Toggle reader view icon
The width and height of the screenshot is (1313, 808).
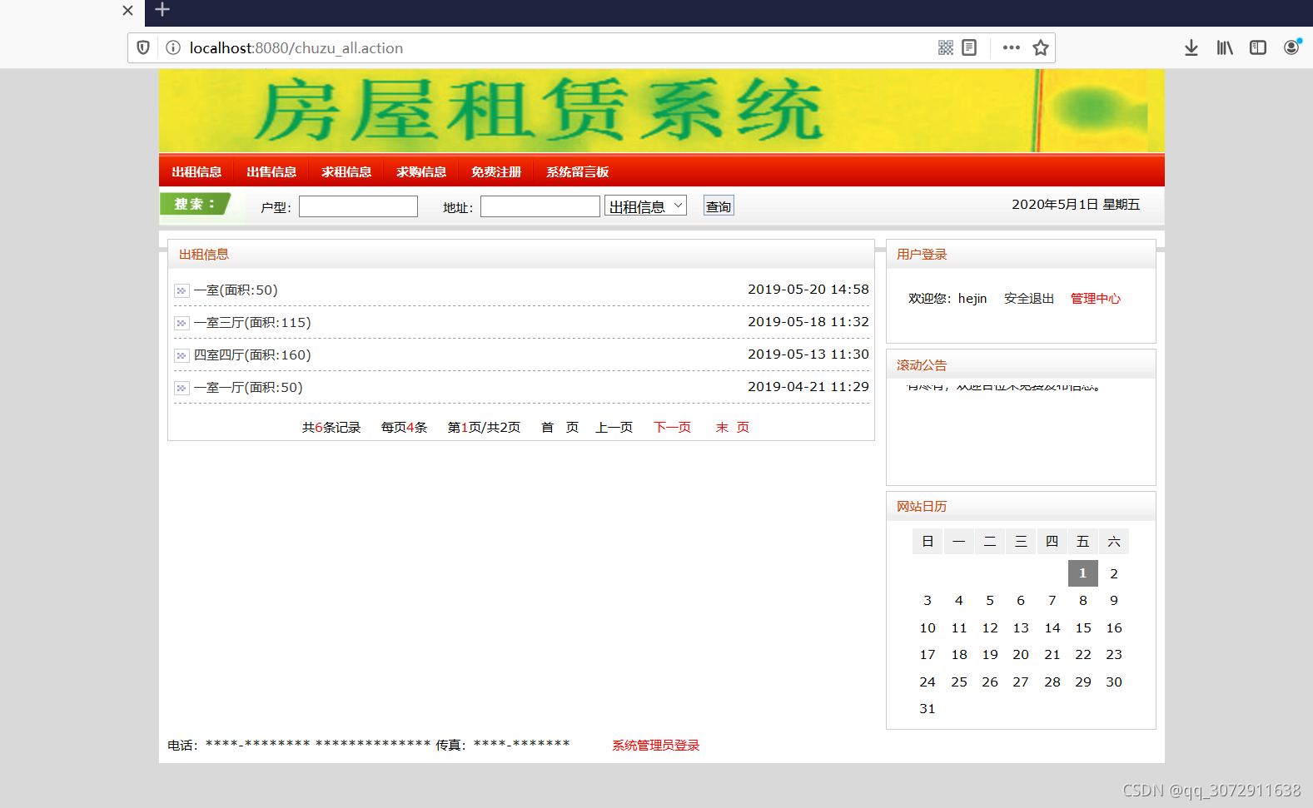(x=969, y=47)
